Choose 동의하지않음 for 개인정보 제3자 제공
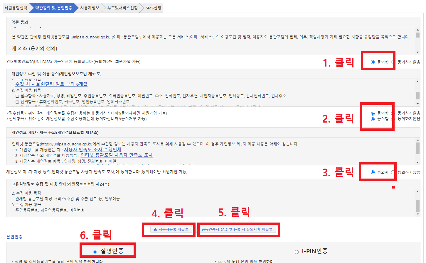This screenshot has width=426, height=263. (393, 172)
